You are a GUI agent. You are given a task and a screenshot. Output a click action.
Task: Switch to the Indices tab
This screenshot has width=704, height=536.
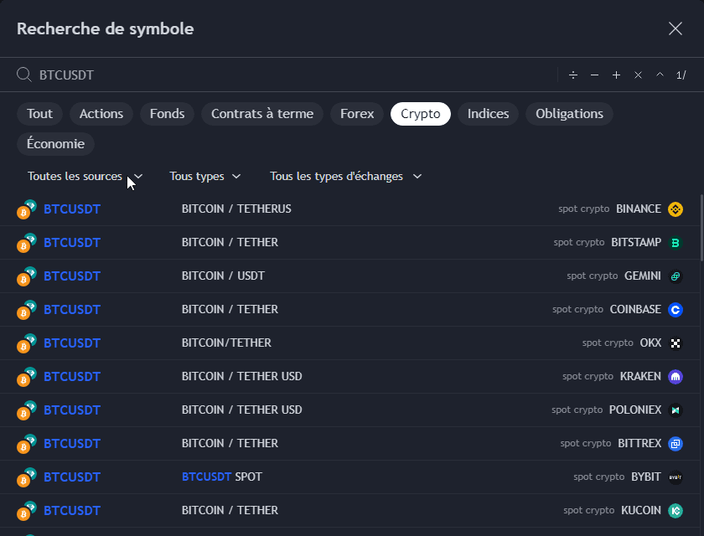pyautogui.click(x=488, y=114)
